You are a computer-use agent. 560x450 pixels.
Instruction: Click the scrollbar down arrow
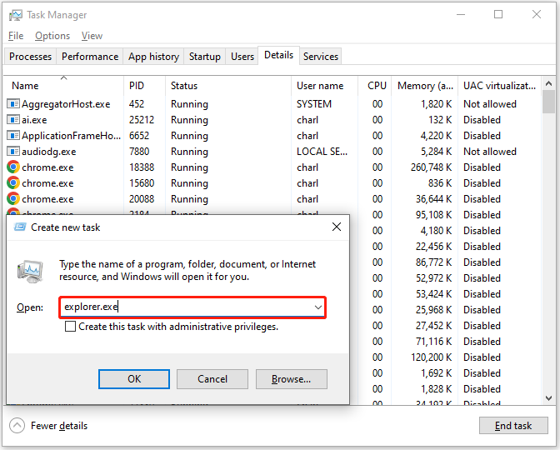click(549, 397)
